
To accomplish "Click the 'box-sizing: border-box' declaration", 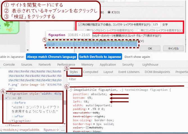I will point(93,120).
